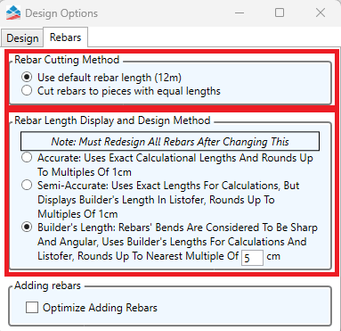341x331 pixels.
Task: Click the cm unit label beside the input
Action: pos(273,256)
